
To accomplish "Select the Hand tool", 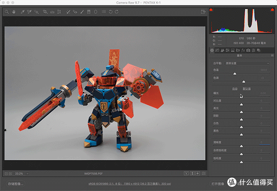I will tap(14, 12).
